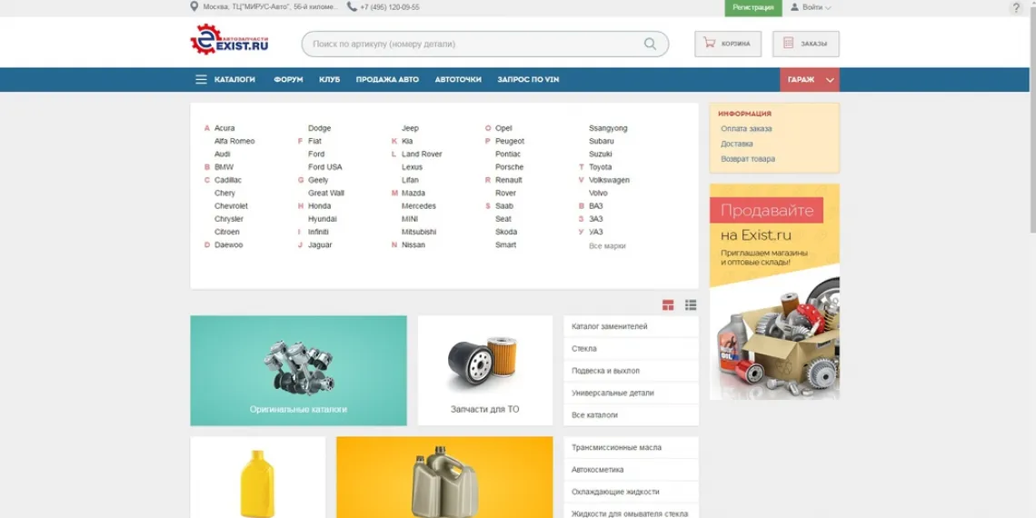This screenshot has height=518, width=1036.
Task: Expand the Гараж dropdown
Action: point(810,79)
